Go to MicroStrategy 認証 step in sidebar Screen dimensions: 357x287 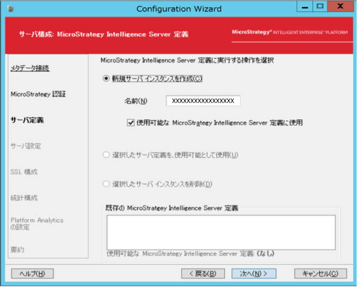pos(38,94)
